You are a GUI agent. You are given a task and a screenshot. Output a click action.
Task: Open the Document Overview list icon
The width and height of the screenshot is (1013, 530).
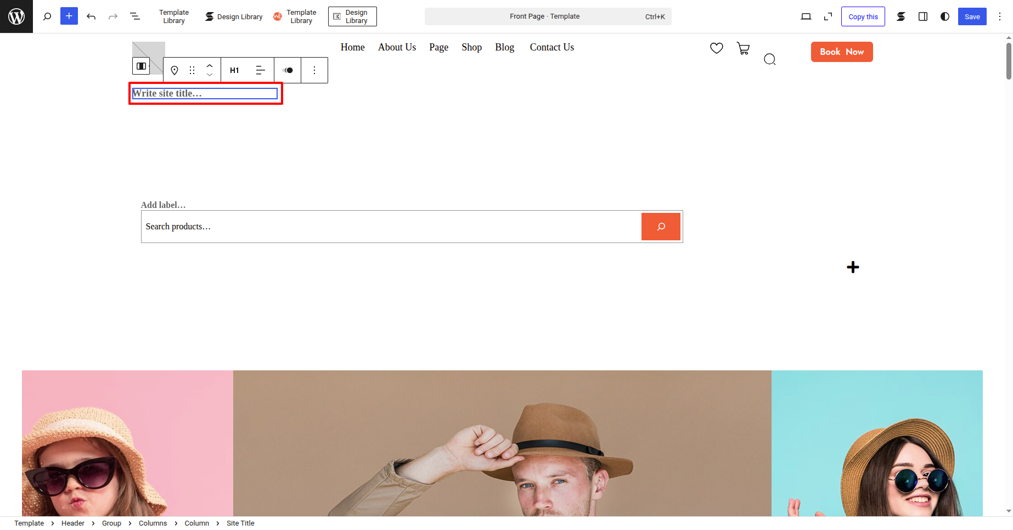[x=135, y=16]
